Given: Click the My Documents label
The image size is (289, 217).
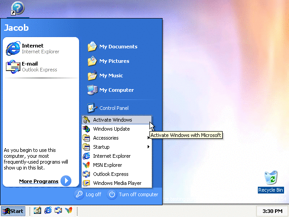Looking at the screenshot, I should click(118, 47).
